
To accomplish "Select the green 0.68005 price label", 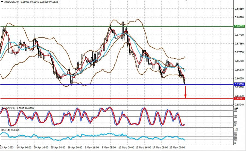I will pos(239,26).
